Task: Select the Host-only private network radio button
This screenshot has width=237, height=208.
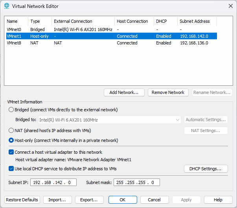Action: [11, 140]
